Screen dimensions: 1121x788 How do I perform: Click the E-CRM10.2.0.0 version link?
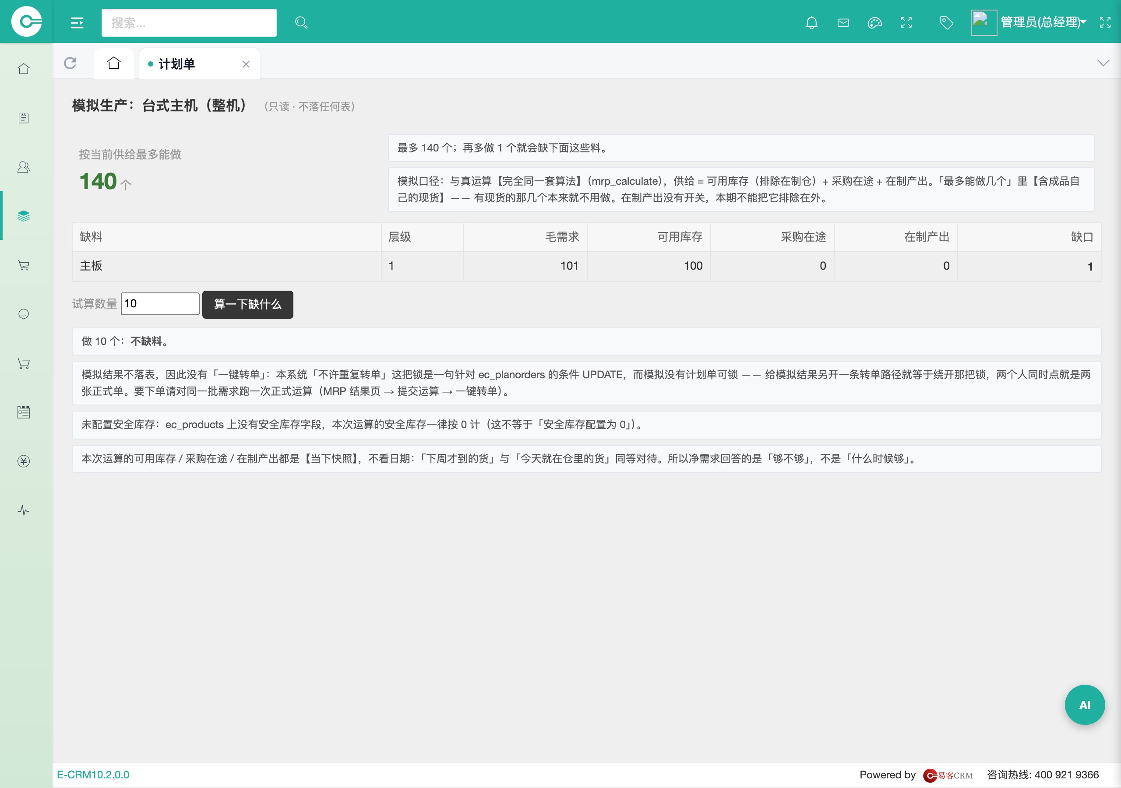(93, 775)
